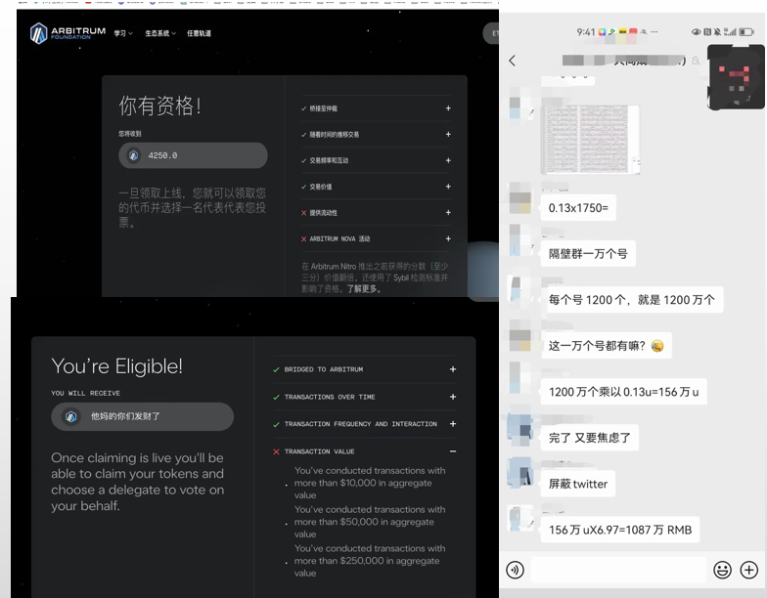Viewport: 767px width, 598px height.
Task: Click the 4250.0 token amount field
Action: [193, 155]
